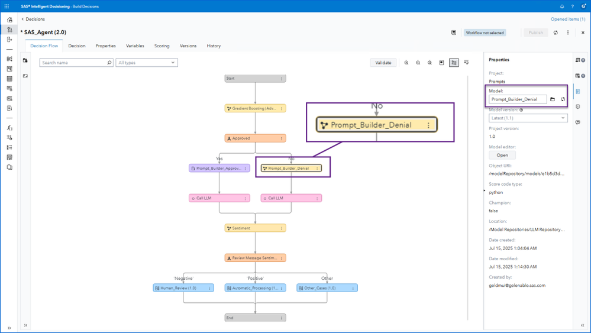The image size is (591, 333).
Task: Switch to the Versions tab
Action: click(188, 46)
